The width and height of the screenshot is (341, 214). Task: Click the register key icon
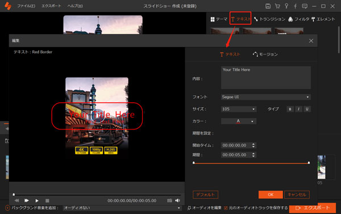coord(286,6)
